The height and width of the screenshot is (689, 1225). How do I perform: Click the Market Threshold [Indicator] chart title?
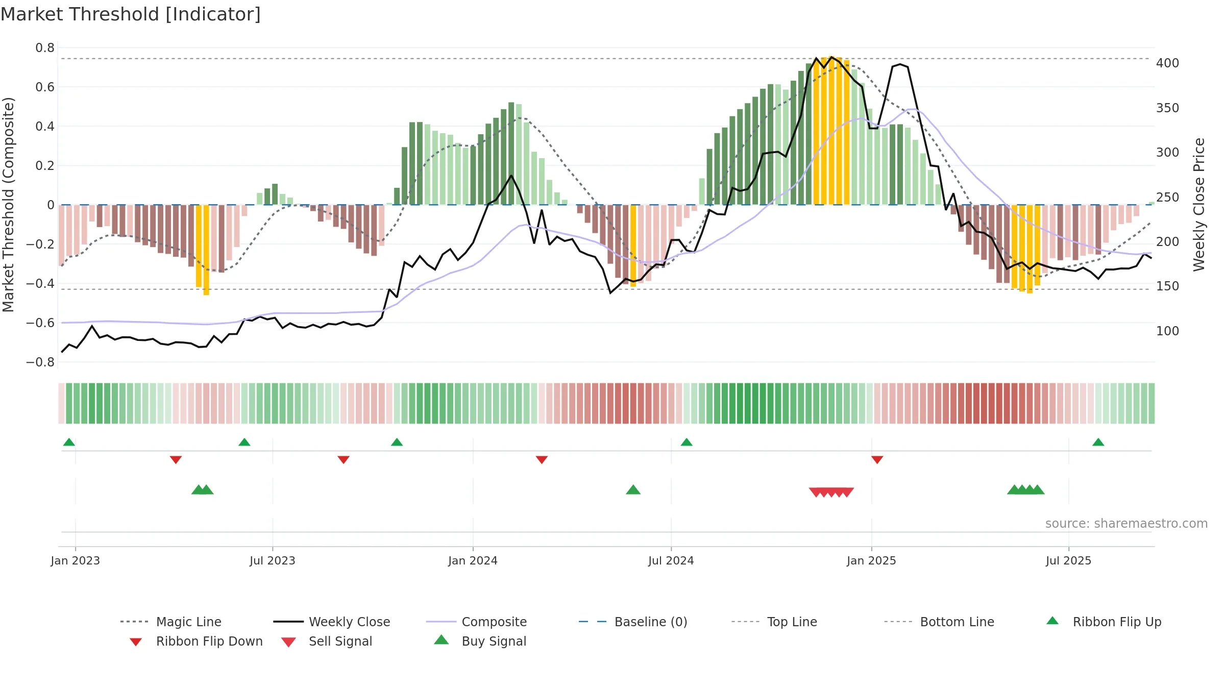click(x=131, y=14)
